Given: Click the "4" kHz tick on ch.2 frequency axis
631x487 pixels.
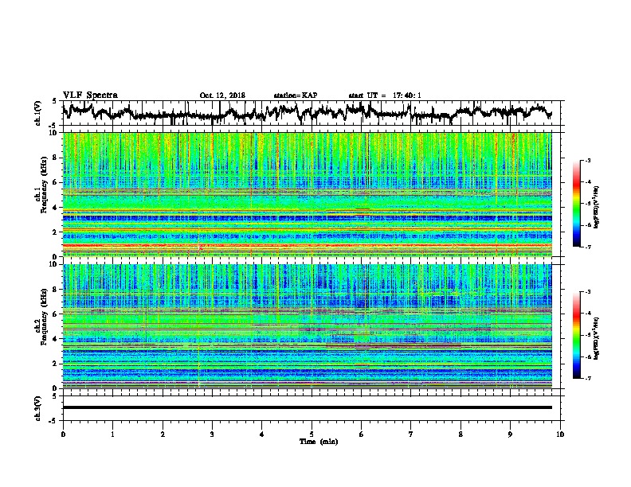Looking at the screenshot, I should 57,339.
